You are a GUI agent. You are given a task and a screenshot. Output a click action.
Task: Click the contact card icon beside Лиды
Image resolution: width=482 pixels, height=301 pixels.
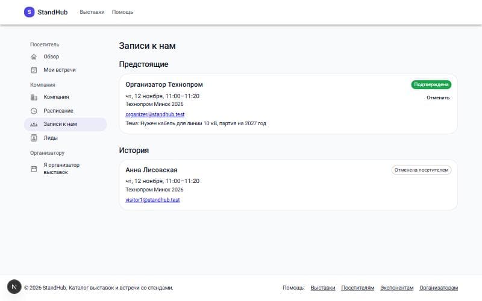[34, 138]
